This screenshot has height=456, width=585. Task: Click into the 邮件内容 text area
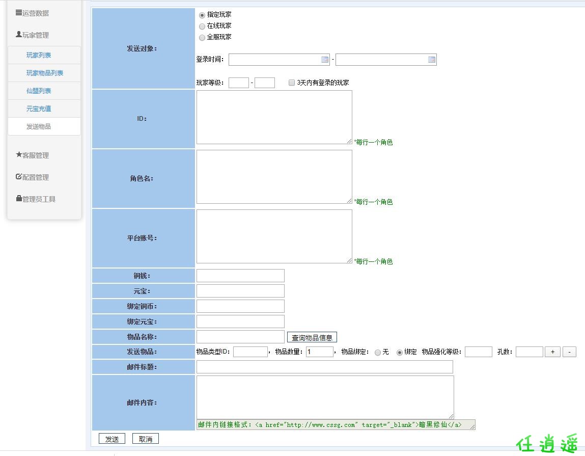coord(325,397)
